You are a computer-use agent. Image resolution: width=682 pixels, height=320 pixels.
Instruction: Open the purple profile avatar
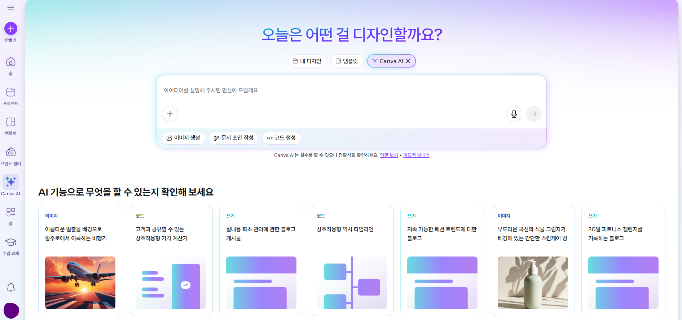click(x=11, y=310)
